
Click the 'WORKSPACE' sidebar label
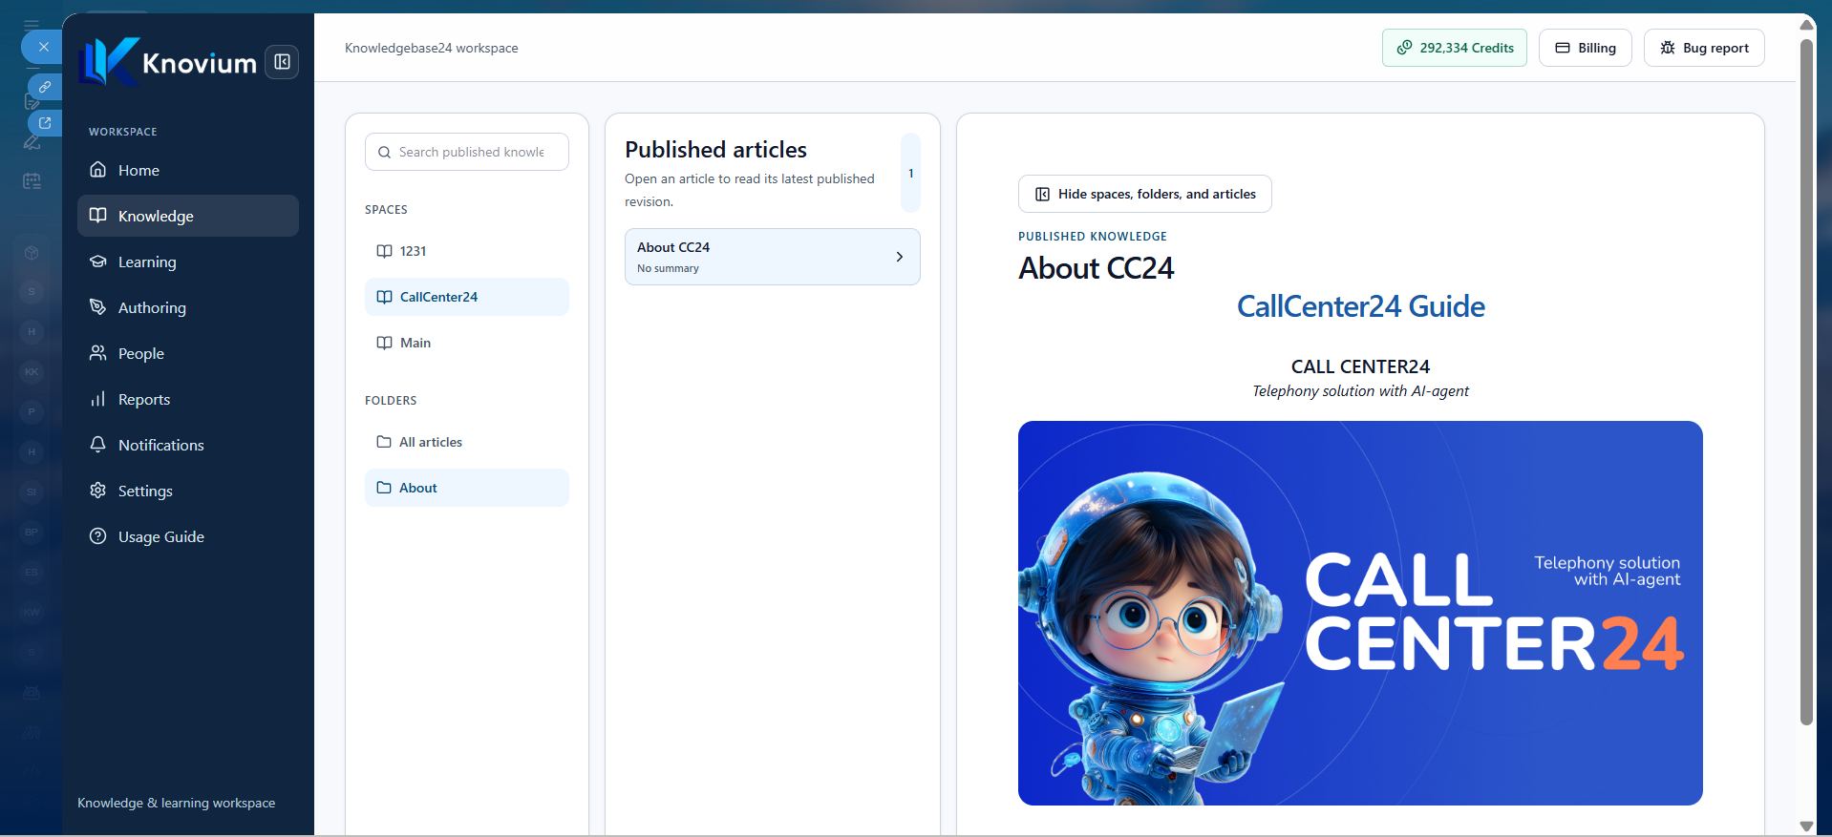click(x=123, y=132)
